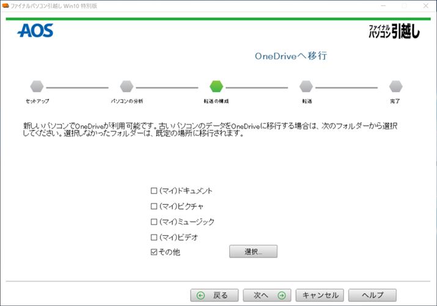Open help with the ヘルプ button
This screenshot has width=437, height=306.
[x=372, y=295]
